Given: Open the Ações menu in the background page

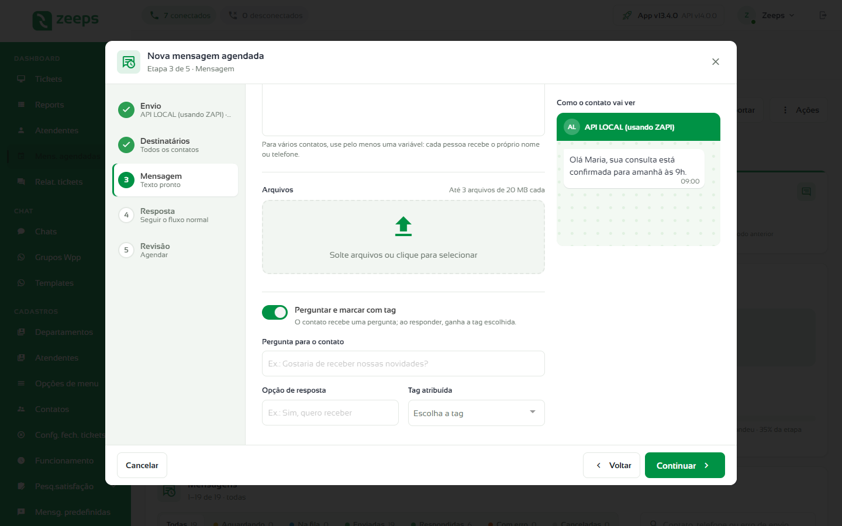Looking at the screenshot, I should point(801,110).
